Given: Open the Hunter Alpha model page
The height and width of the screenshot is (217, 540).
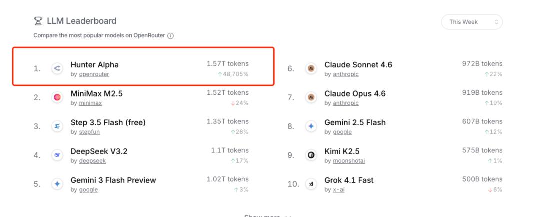Looking at the screenshot, I should 95,65.
